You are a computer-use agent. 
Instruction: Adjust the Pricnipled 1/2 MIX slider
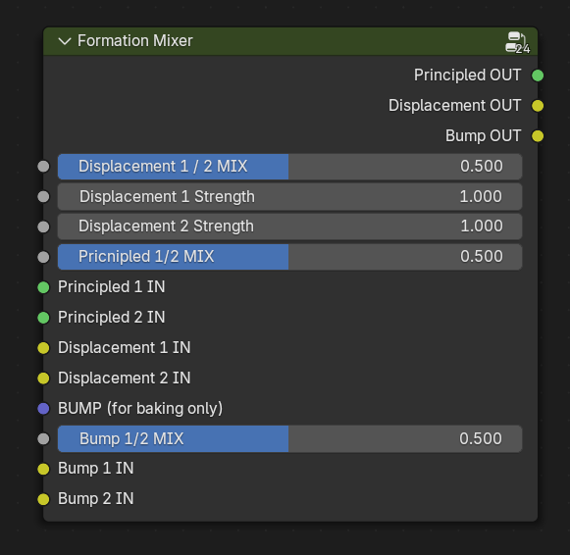(x=289, y=257)
